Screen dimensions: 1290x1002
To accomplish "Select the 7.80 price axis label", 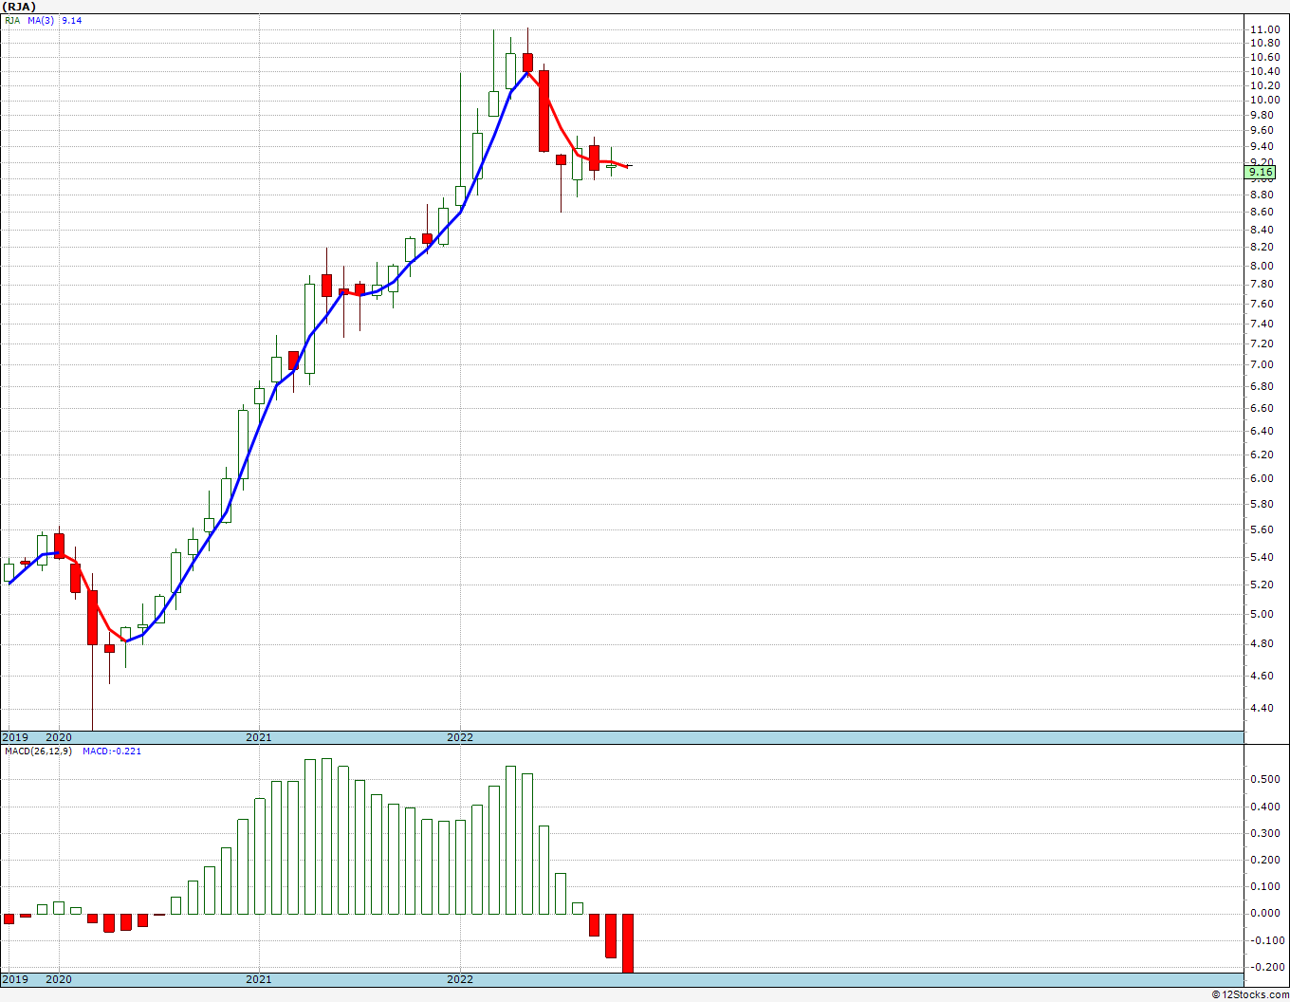I will click(1262, 284).
